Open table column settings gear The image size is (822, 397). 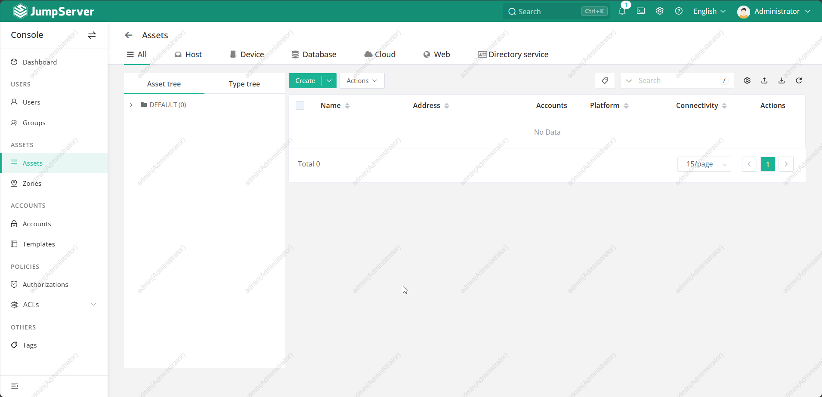[x=747, y=80]
